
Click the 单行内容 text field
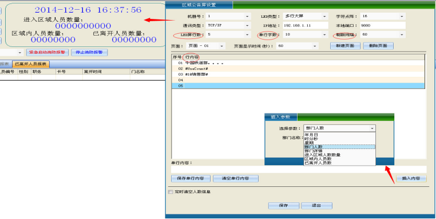pyautogui.click(x=299, y=169)
